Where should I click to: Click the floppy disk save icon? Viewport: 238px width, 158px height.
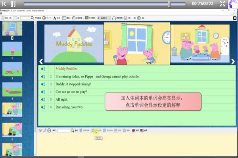(116, 130)
